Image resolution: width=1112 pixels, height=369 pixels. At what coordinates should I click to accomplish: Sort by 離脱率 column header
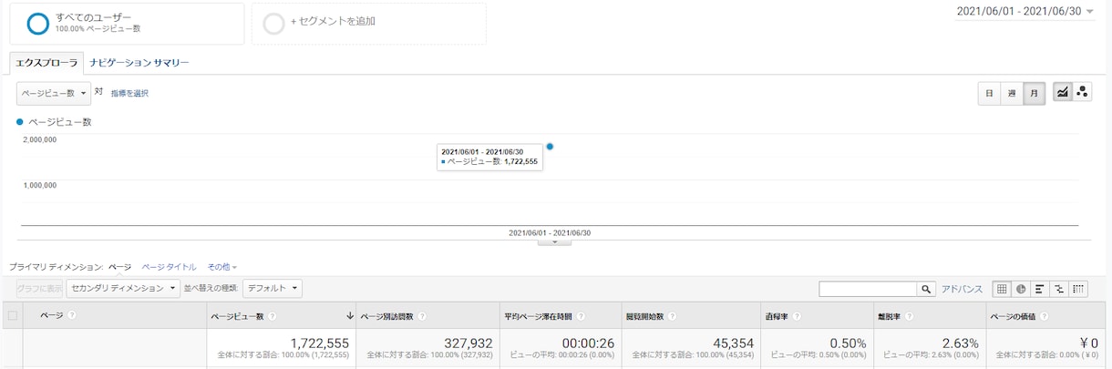click(x=888, y=316)
